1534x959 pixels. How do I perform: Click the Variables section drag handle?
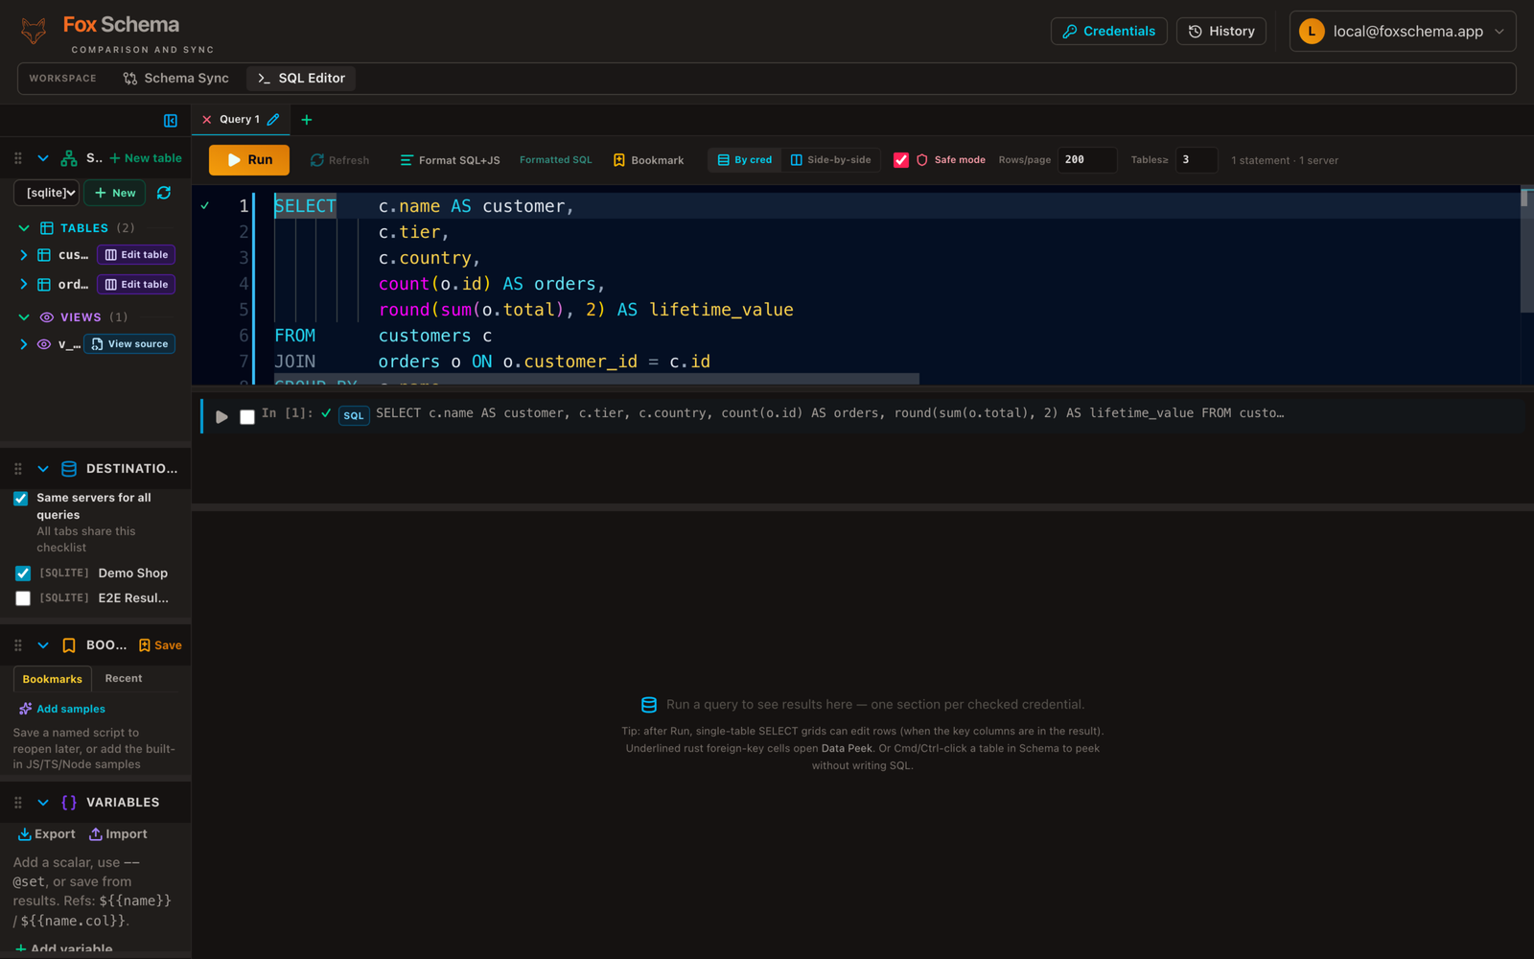tap(18, 803)
